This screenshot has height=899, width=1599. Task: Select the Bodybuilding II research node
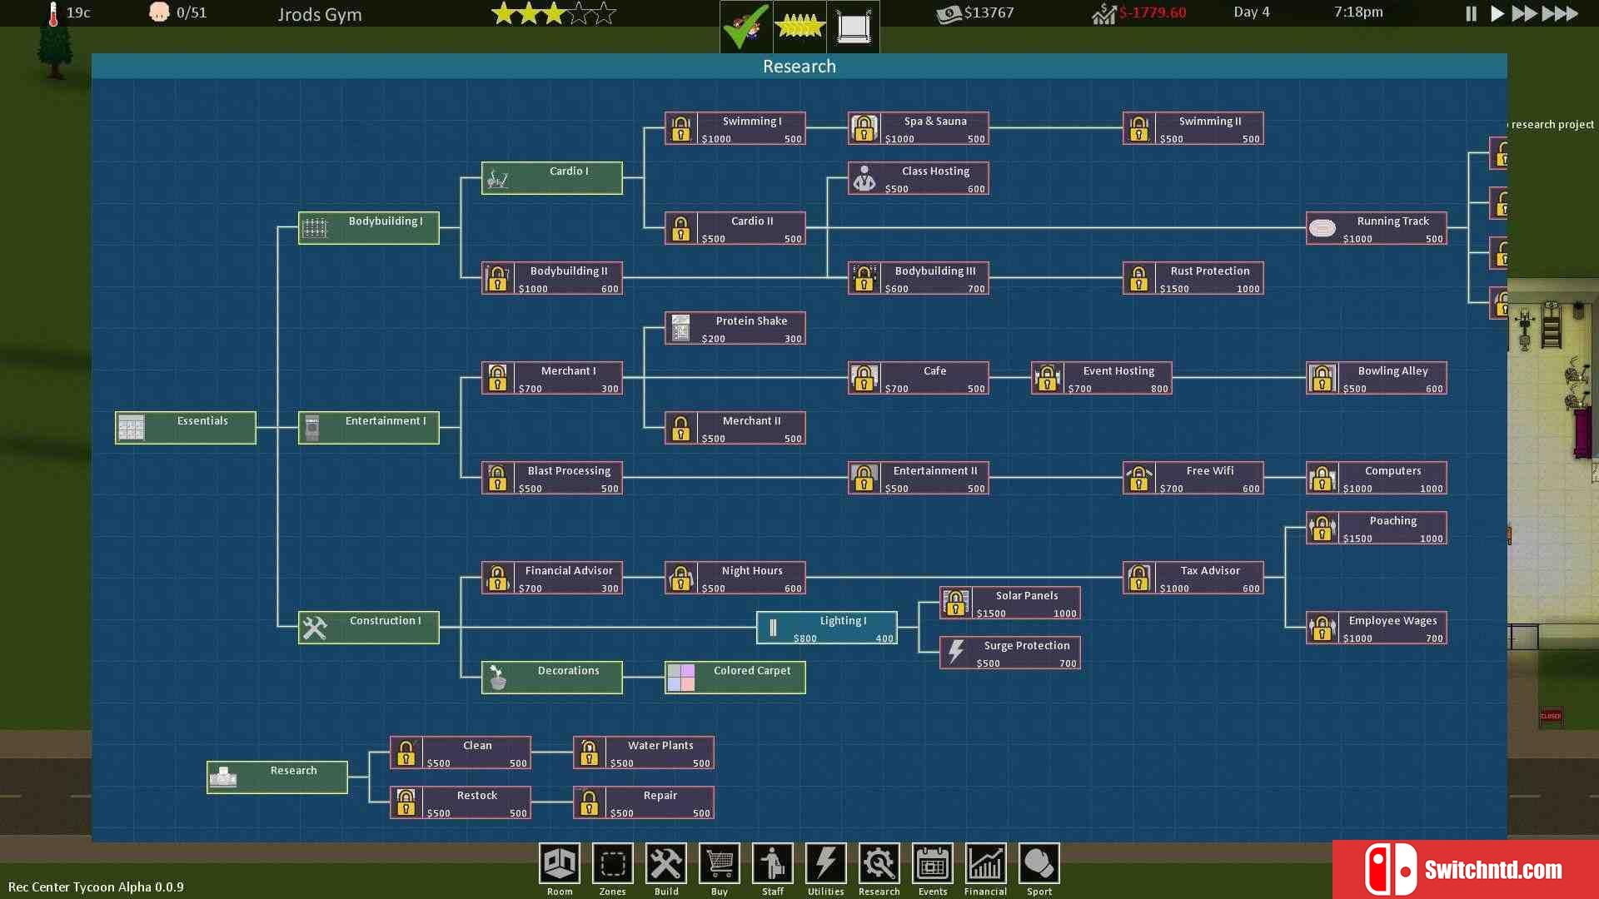tap(551, 278)
